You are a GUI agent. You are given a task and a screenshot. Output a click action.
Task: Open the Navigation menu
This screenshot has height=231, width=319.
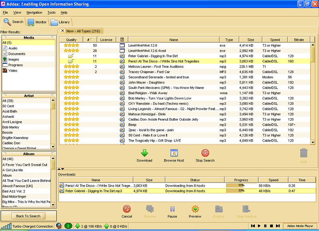point(34,12)
